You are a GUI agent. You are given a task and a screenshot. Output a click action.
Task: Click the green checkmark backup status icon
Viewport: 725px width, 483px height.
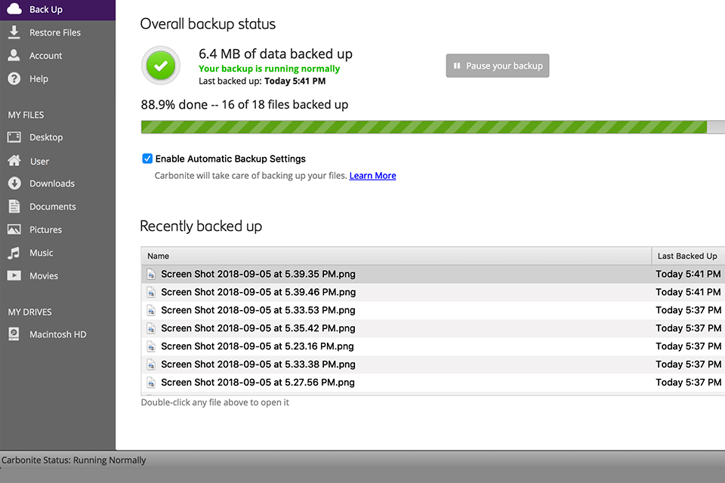click(160, 66)
